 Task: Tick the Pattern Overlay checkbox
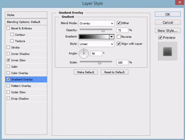[8, 86]
